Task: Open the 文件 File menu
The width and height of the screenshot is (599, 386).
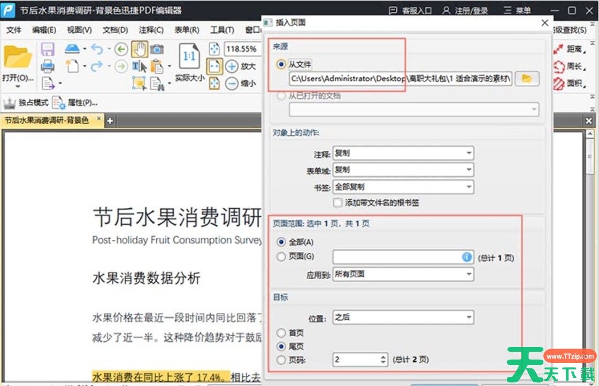Action: pos(13,30)
